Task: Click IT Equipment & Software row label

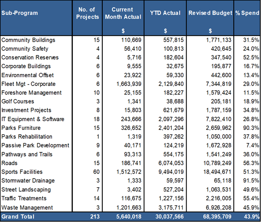Action: tap(33, 119)
